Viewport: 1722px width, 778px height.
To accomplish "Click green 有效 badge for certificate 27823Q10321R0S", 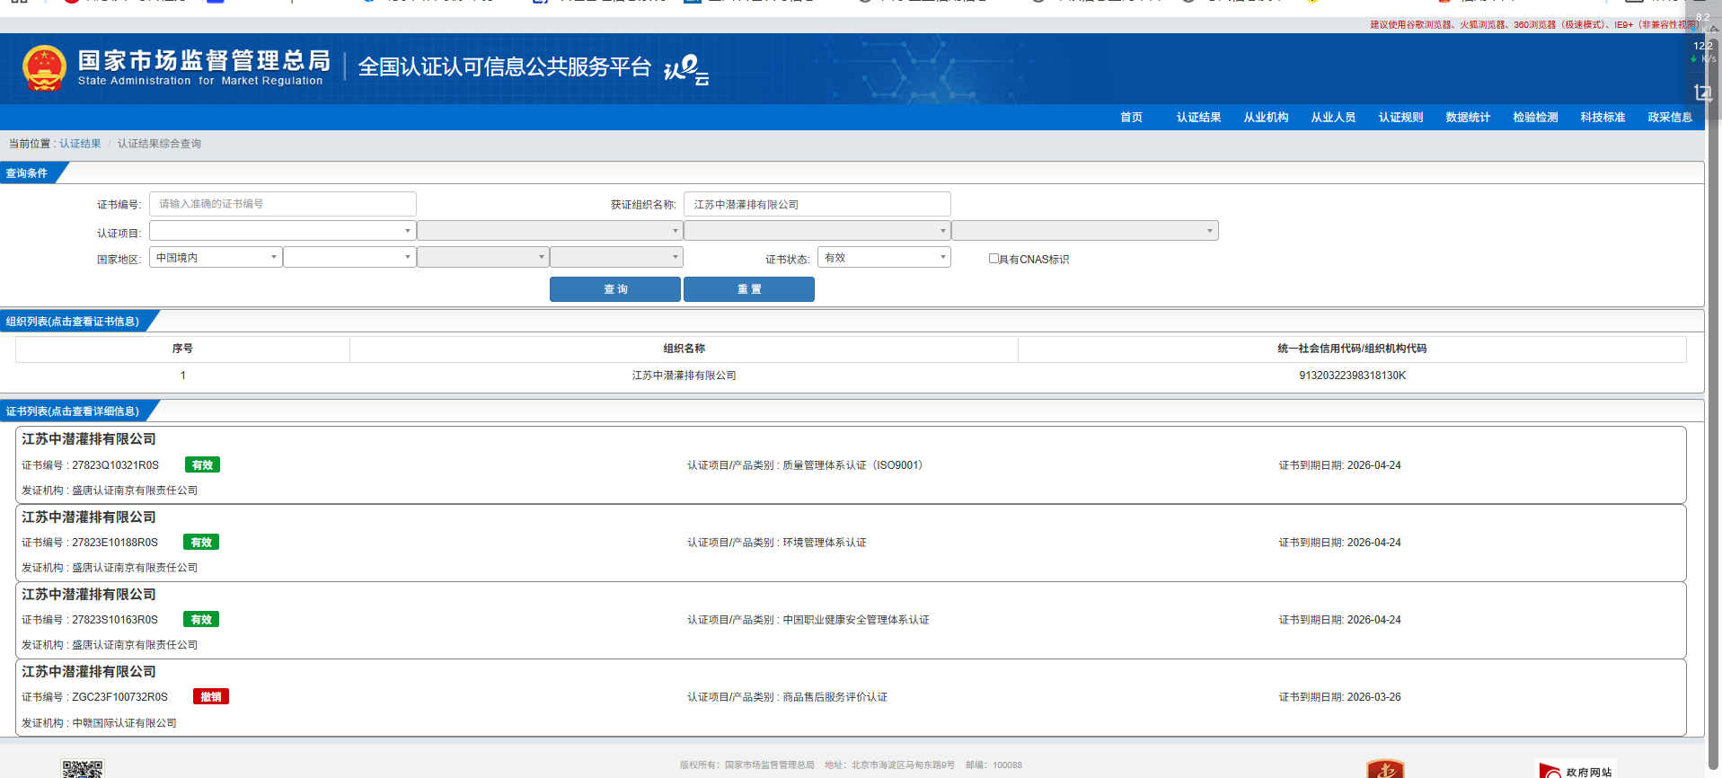I will pyautogui.click(x=202, y=465).
